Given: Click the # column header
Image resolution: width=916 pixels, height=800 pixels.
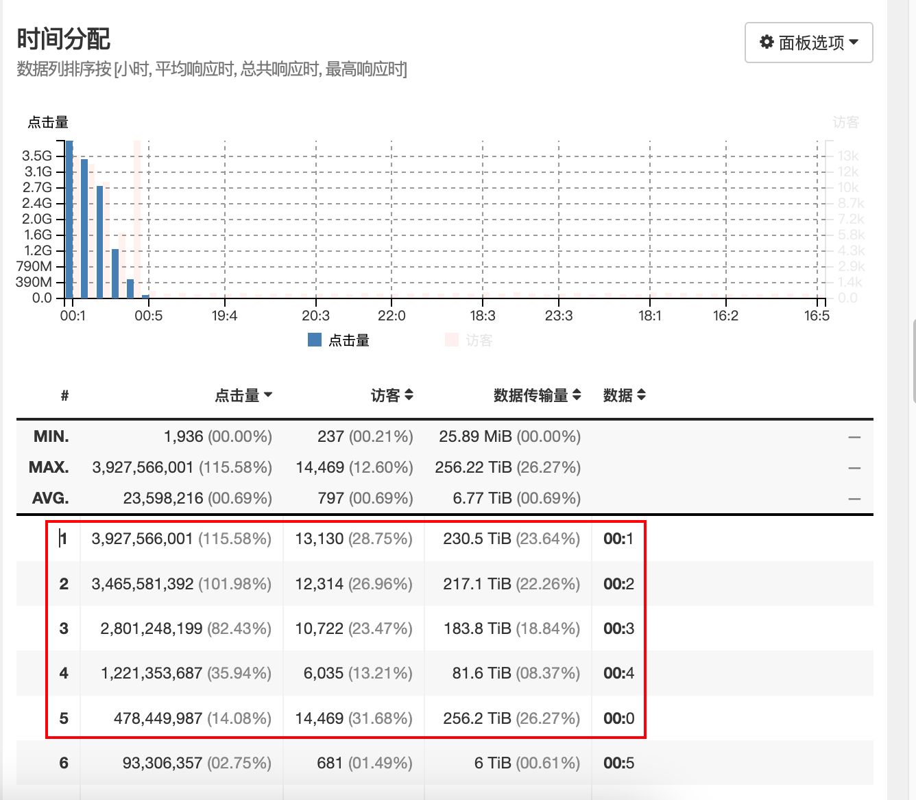Looking at the screenshot, I should pos(64,395).
